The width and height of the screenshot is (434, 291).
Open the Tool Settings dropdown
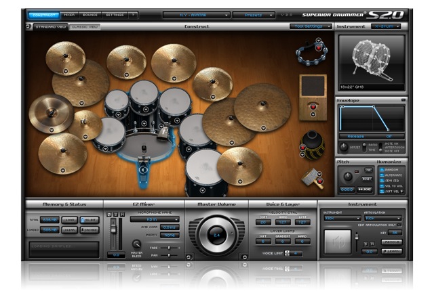(311, 26)
